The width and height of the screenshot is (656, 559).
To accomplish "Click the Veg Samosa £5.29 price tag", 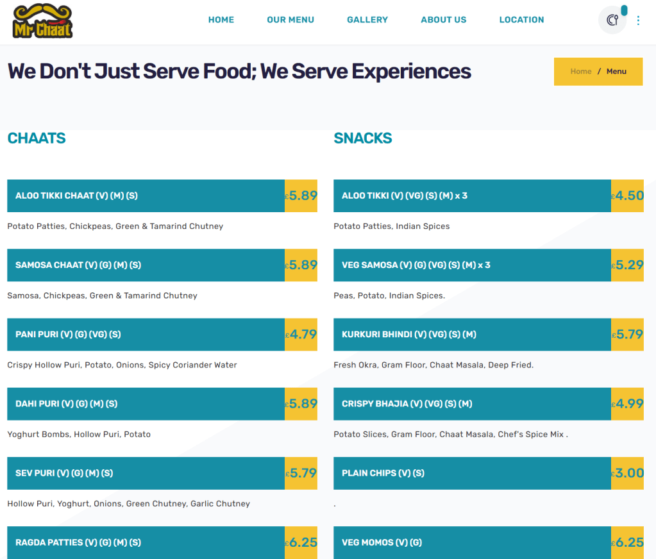I will tap(627, 265).
